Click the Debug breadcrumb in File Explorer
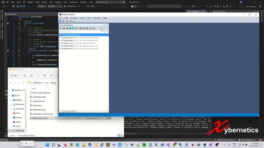This screenshot has height=148, width=264. pos(53,83)
